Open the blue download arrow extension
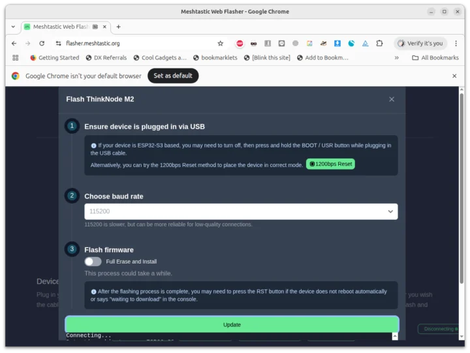Viewport: 470px width, 353px height. pyautogui.click(x=337, y=44)
